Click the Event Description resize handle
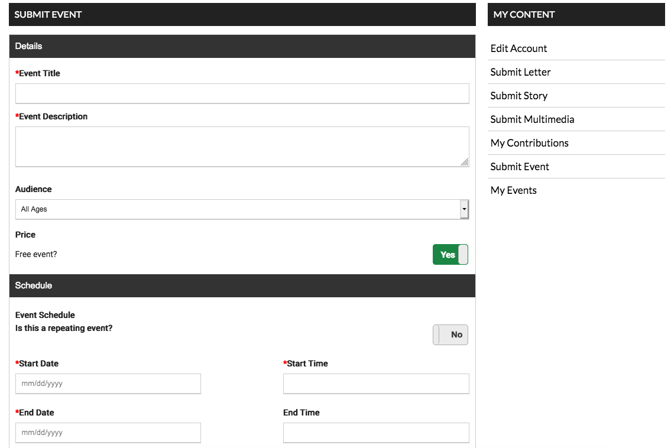Image resolution: width=671 pixels, height=448 pixels. coord(465,162)
